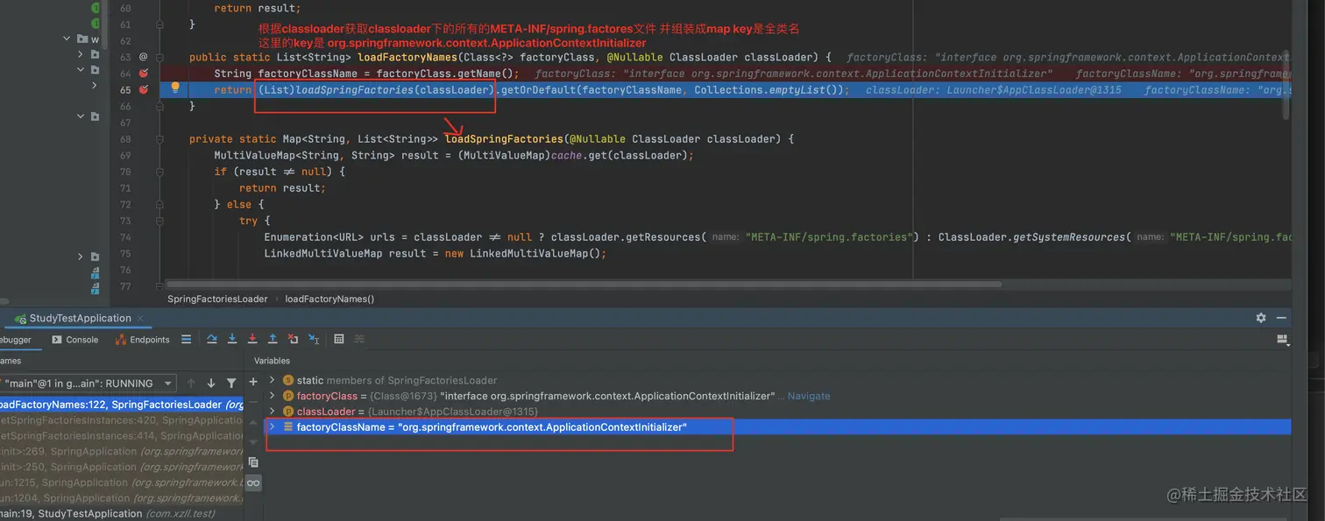This screenshot has height=521, width=1325.
Task: Expand the classLoader variable
Action: tap(273, 411)
